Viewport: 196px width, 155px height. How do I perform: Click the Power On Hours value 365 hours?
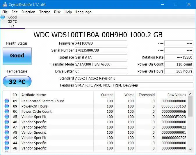[179, 71]
